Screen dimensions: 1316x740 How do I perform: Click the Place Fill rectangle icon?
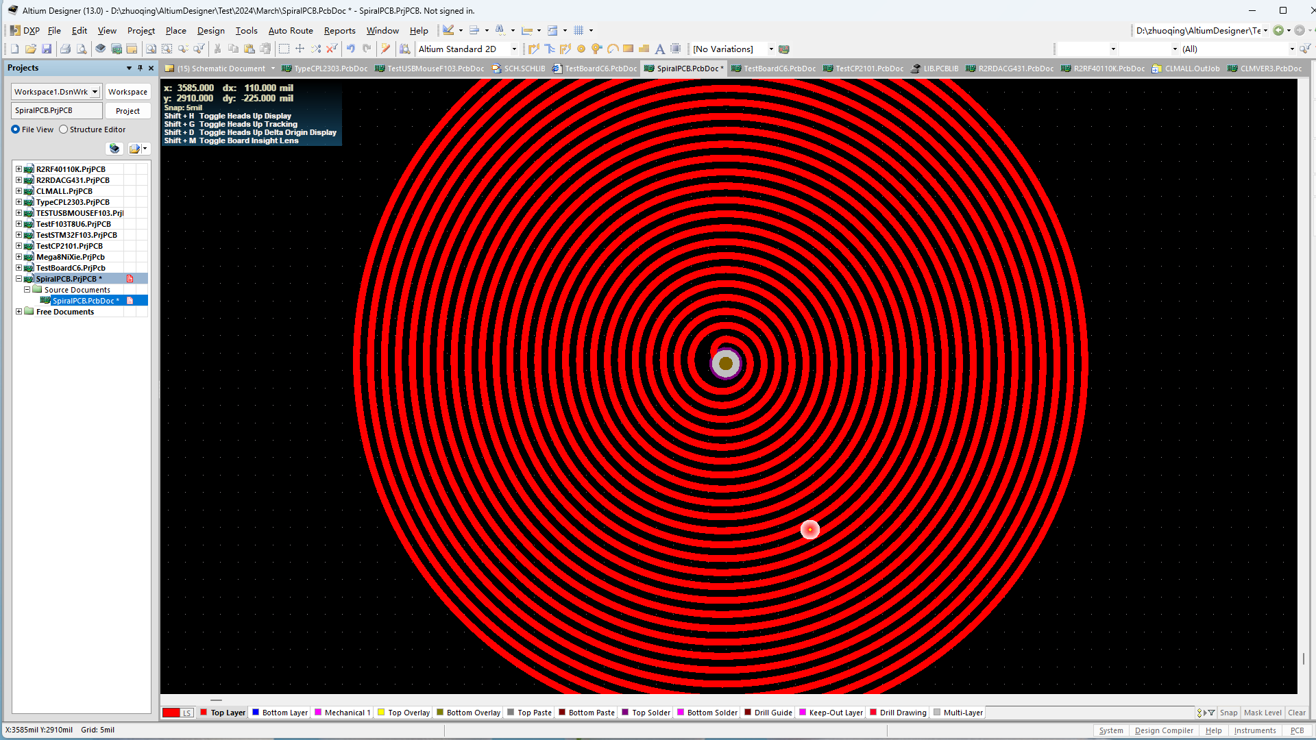628,49
